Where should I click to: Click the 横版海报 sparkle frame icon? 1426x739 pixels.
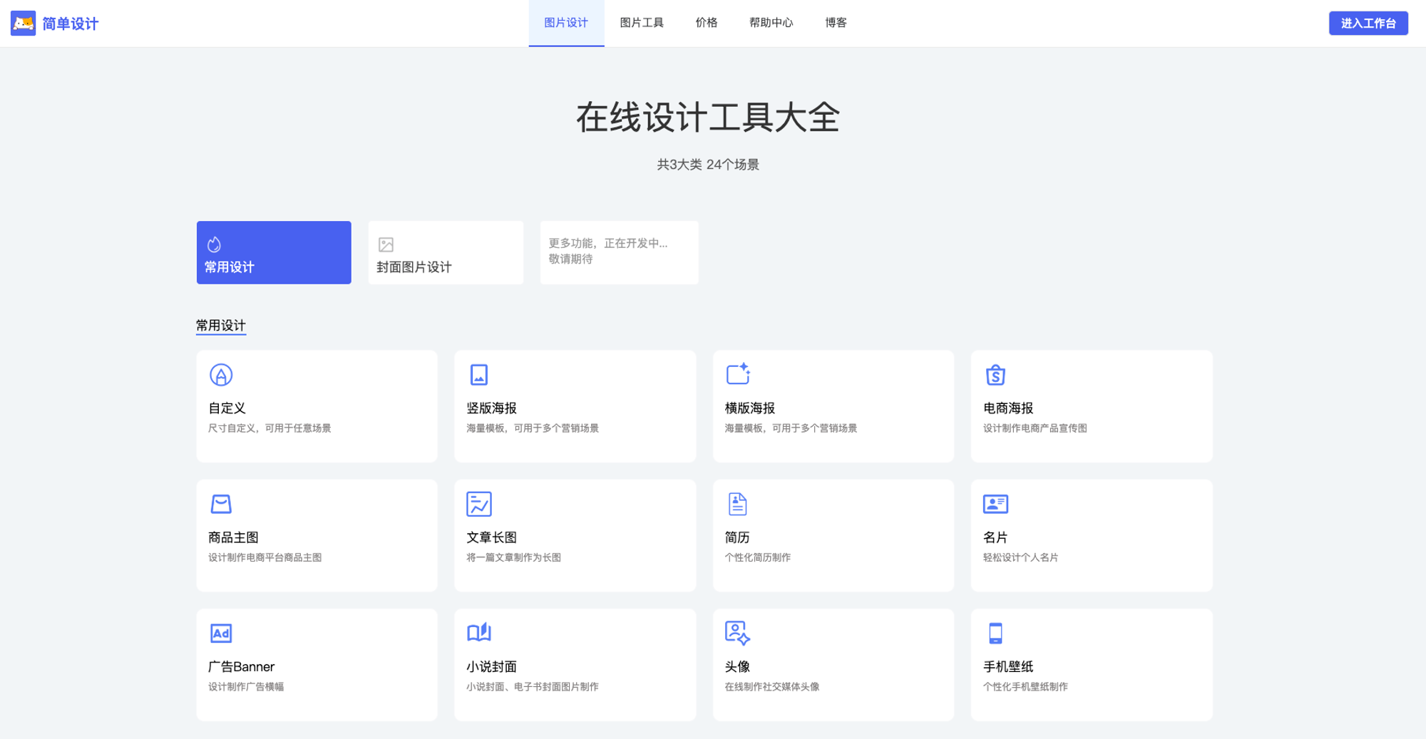(x=737, y=374)
